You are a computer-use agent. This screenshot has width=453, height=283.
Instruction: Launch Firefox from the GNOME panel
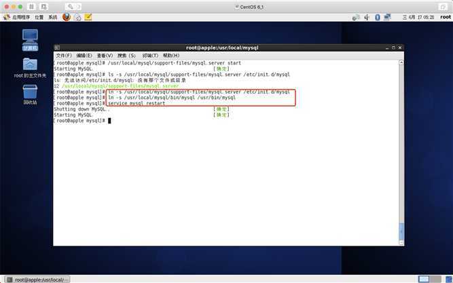[x=67, y=17]
